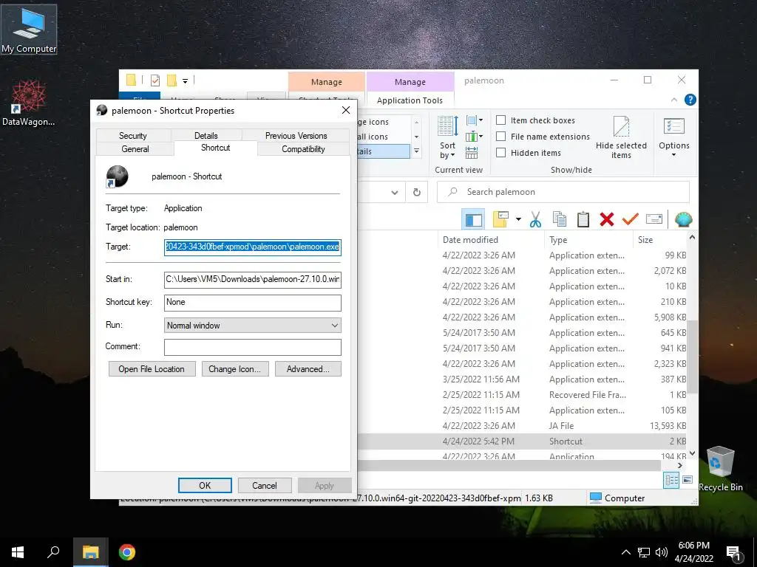Show hidden tray icons chevron

click(625, 552)
